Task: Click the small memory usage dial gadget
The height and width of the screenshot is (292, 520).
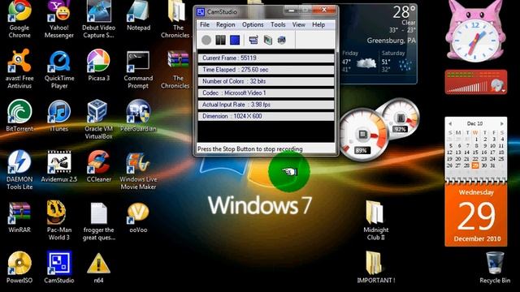Action: (401, 118)
